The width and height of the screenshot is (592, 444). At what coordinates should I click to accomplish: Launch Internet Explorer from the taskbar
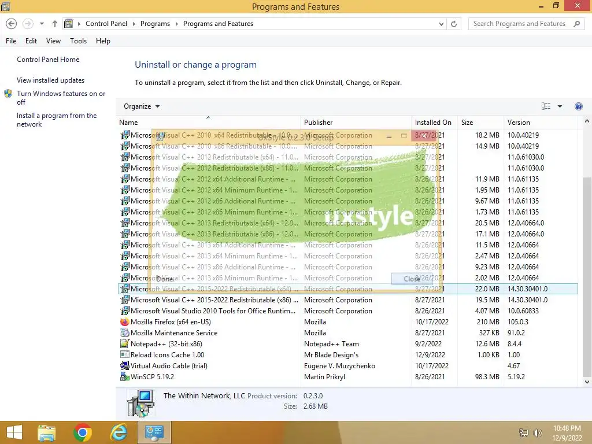[119, 432]
